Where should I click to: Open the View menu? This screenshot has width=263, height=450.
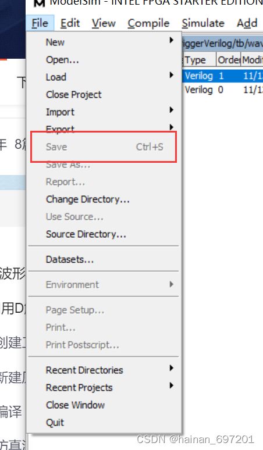pos(104,23)
